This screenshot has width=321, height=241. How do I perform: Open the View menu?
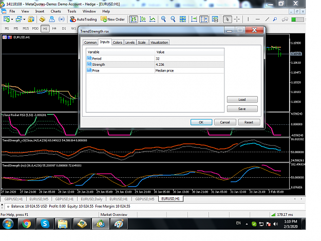25,11
